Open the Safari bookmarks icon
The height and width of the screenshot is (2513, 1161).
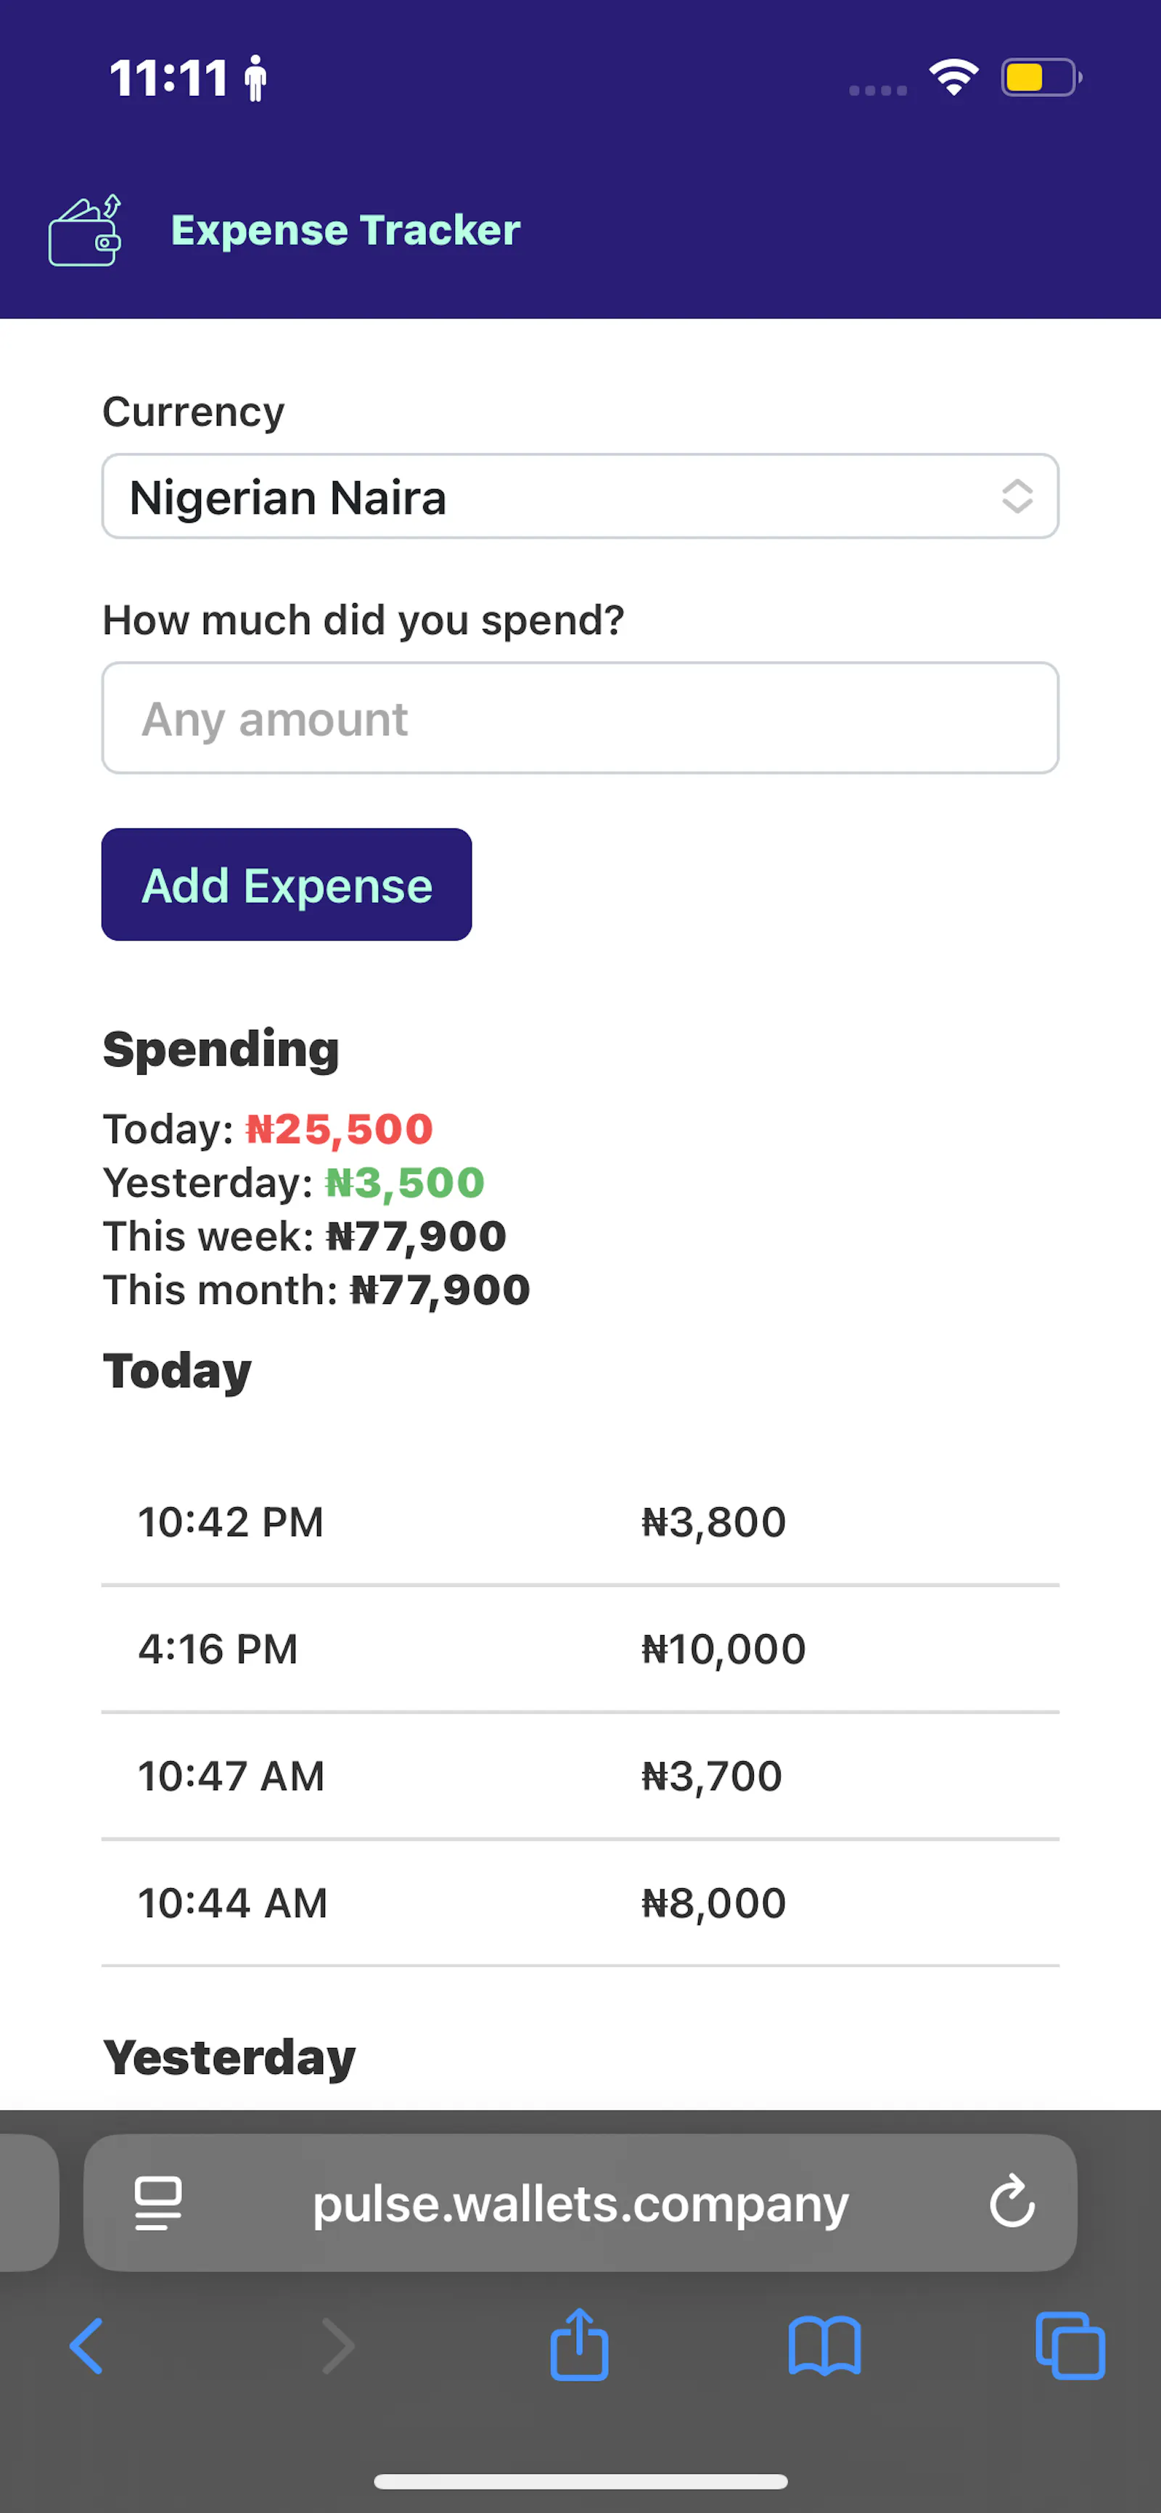click(x=824, y=2346)
